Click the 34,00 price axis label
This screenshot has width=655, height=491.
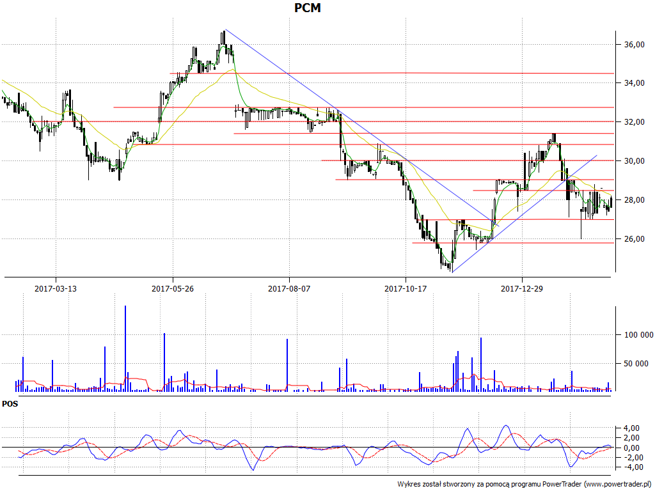pos(634,83)
